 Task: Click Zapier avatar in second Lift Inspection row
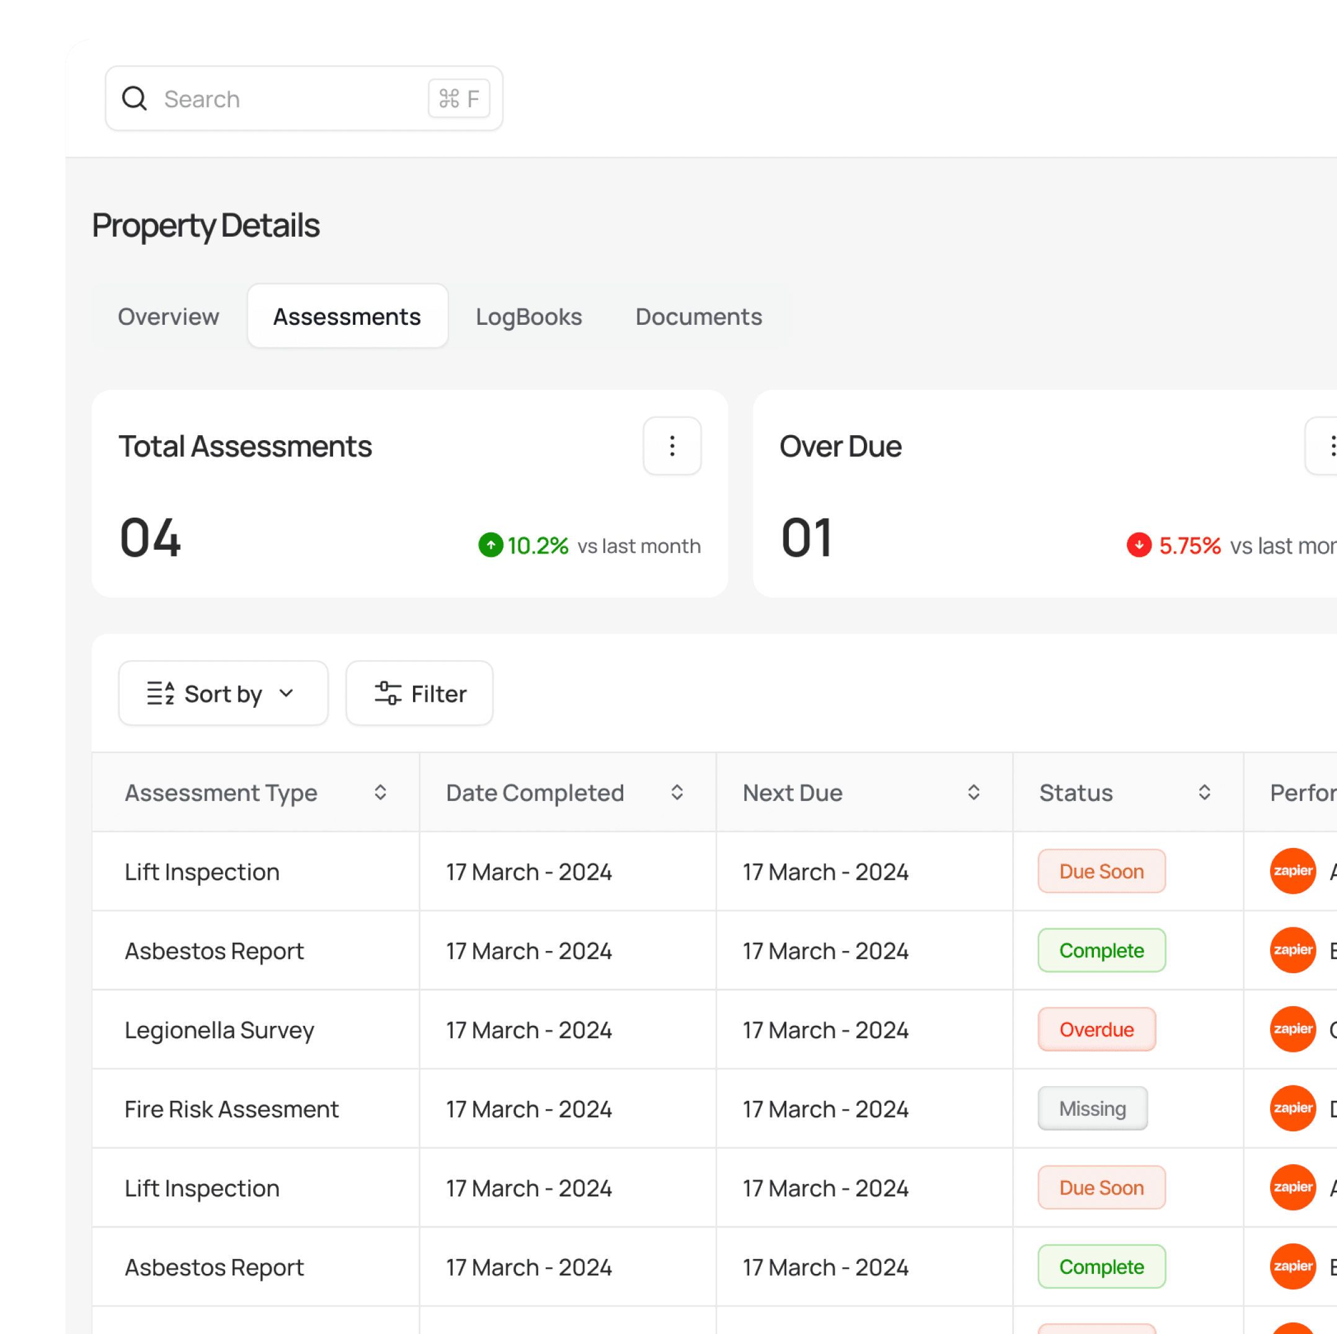(x=1293, y=1187)
